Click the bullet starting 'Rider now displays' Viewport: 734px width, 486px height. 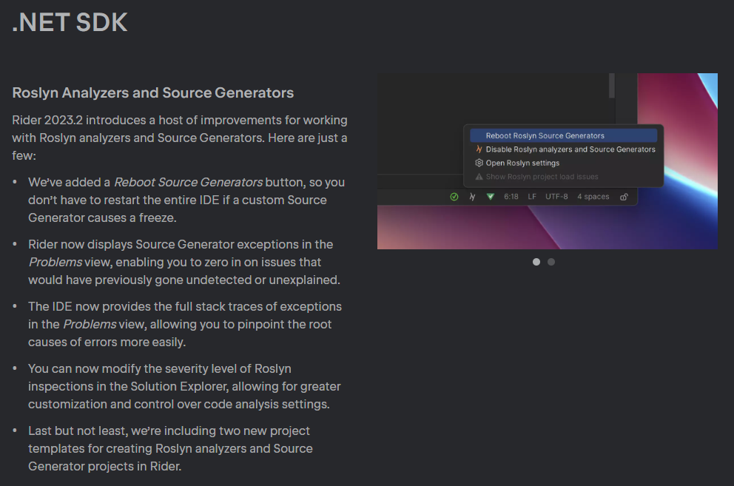coord(184,262)
